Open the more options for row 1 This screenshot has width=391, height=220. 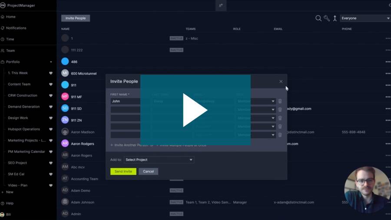point(388,38)
